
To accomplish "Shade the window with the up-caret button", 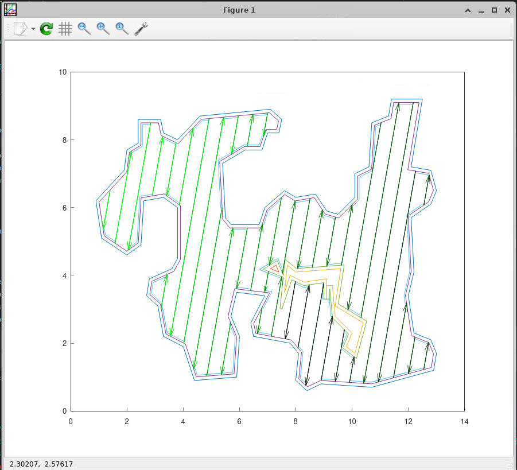I will click(469, 10).
